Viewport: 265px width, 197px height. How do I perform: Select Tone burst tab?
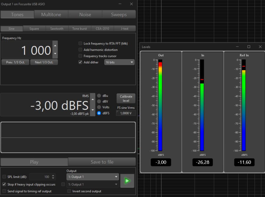tap(79, 29)
